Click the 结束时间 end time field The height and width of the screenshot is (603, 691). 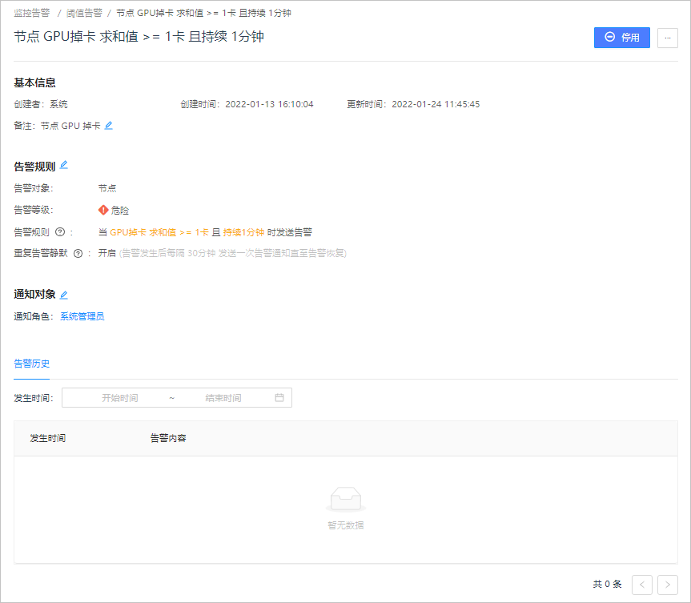point(223,398)
